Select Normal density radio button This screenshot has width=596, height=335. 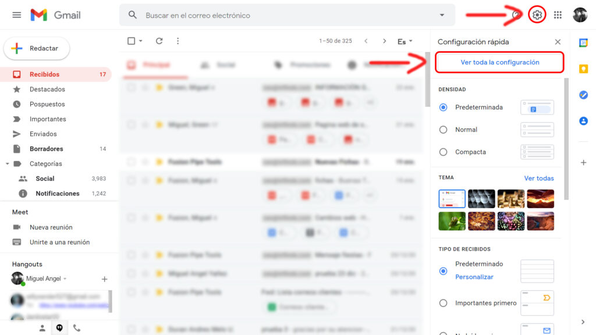click(x=443, y=130)
